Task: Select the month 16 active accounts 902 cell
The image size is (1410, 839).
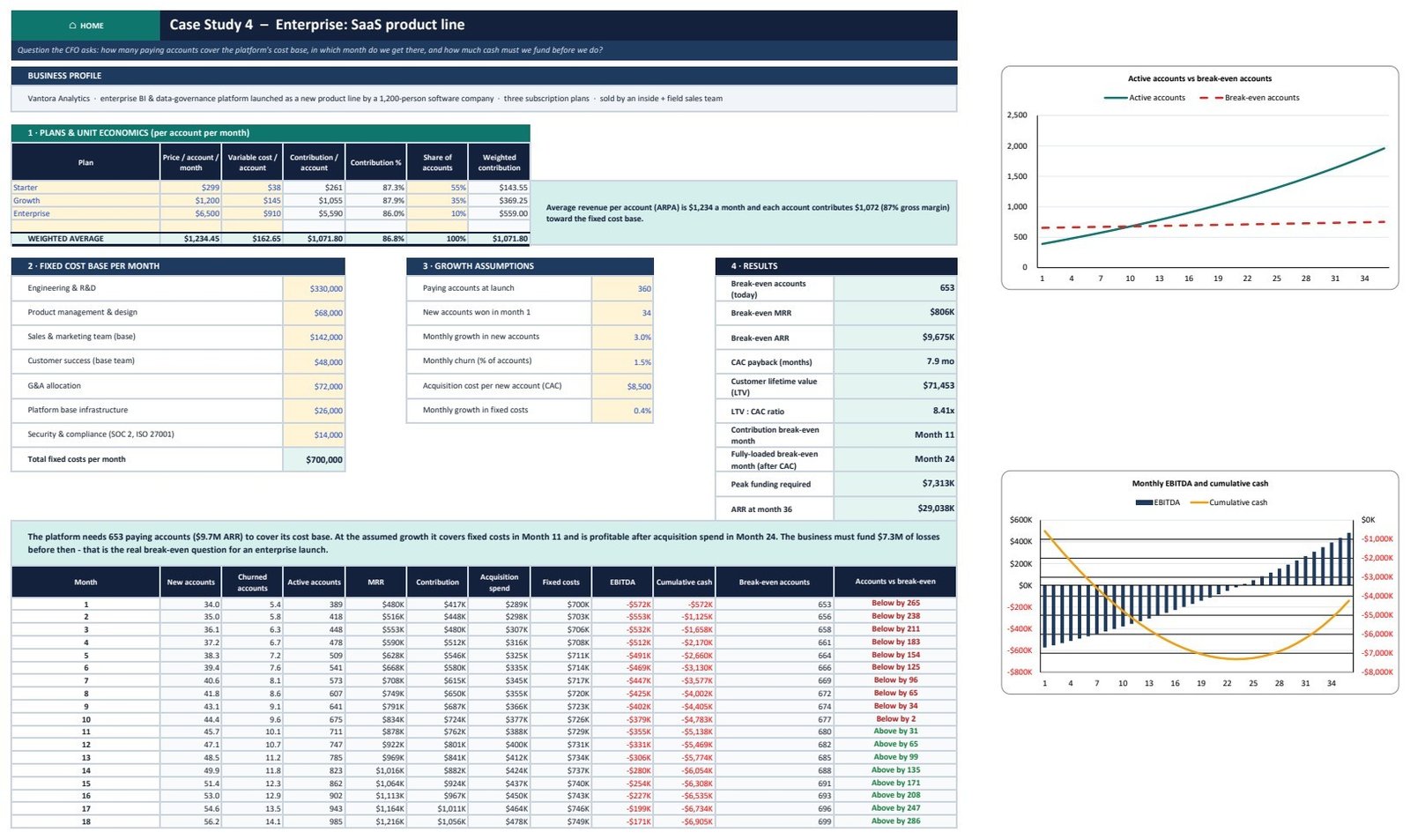Action: [x=314, y=796]
